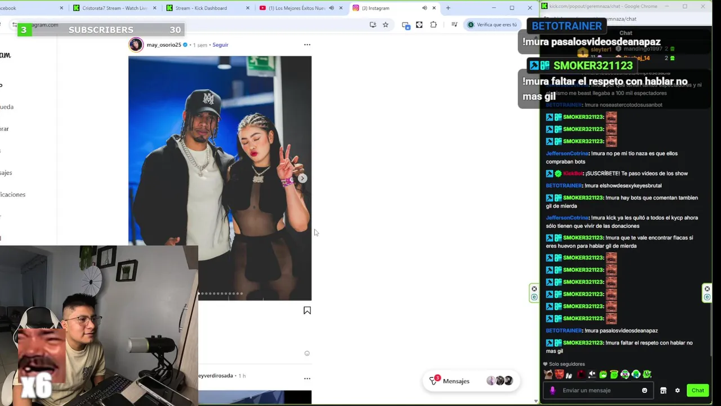Open eyverdirosada profile link
This screenshot has height=406, width=721.
point(215,376)
